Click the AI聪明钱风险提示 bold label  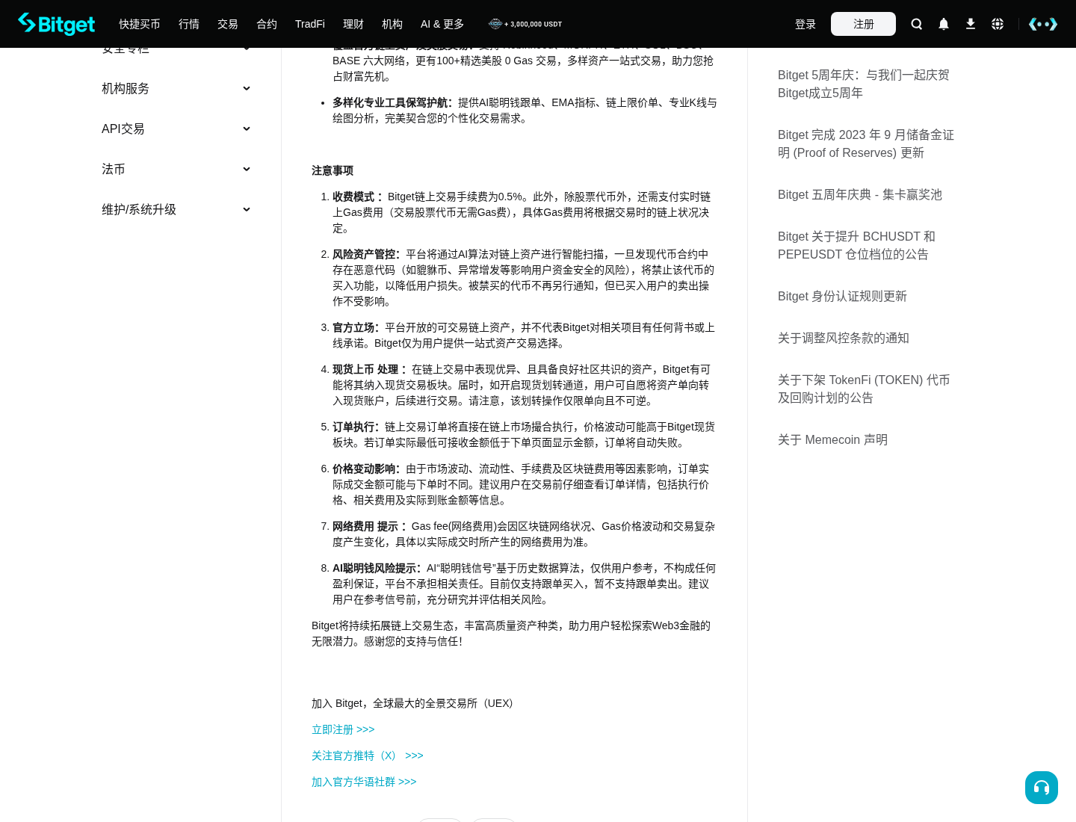click(x=377, y=568)
